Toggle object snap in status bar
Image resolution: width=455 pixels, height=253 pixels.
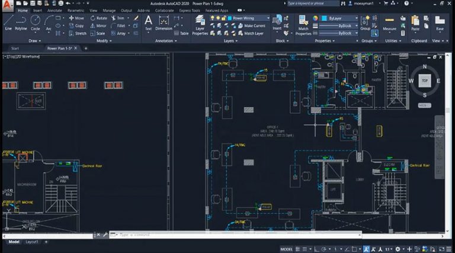354,249
